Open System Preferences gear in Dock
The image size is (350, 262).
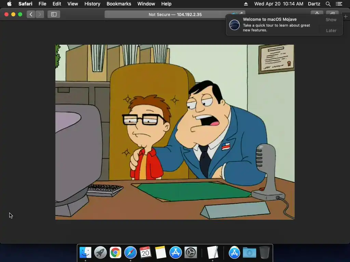[x=190, y=252]
